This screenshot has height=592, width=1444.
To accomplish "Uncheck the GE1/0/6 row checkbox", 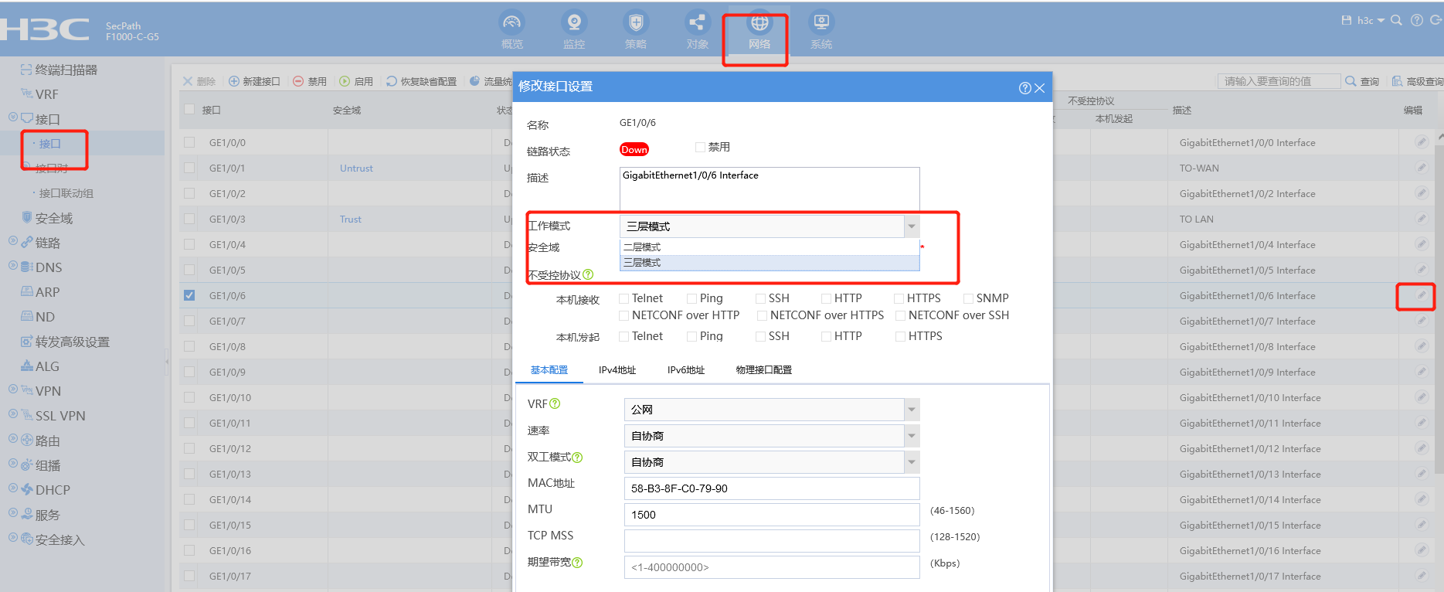I will pyautogui.click(x=189, y=295).
